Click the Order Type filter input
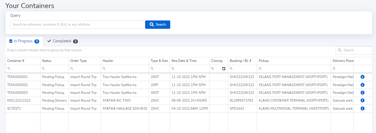 pos(87,69)
